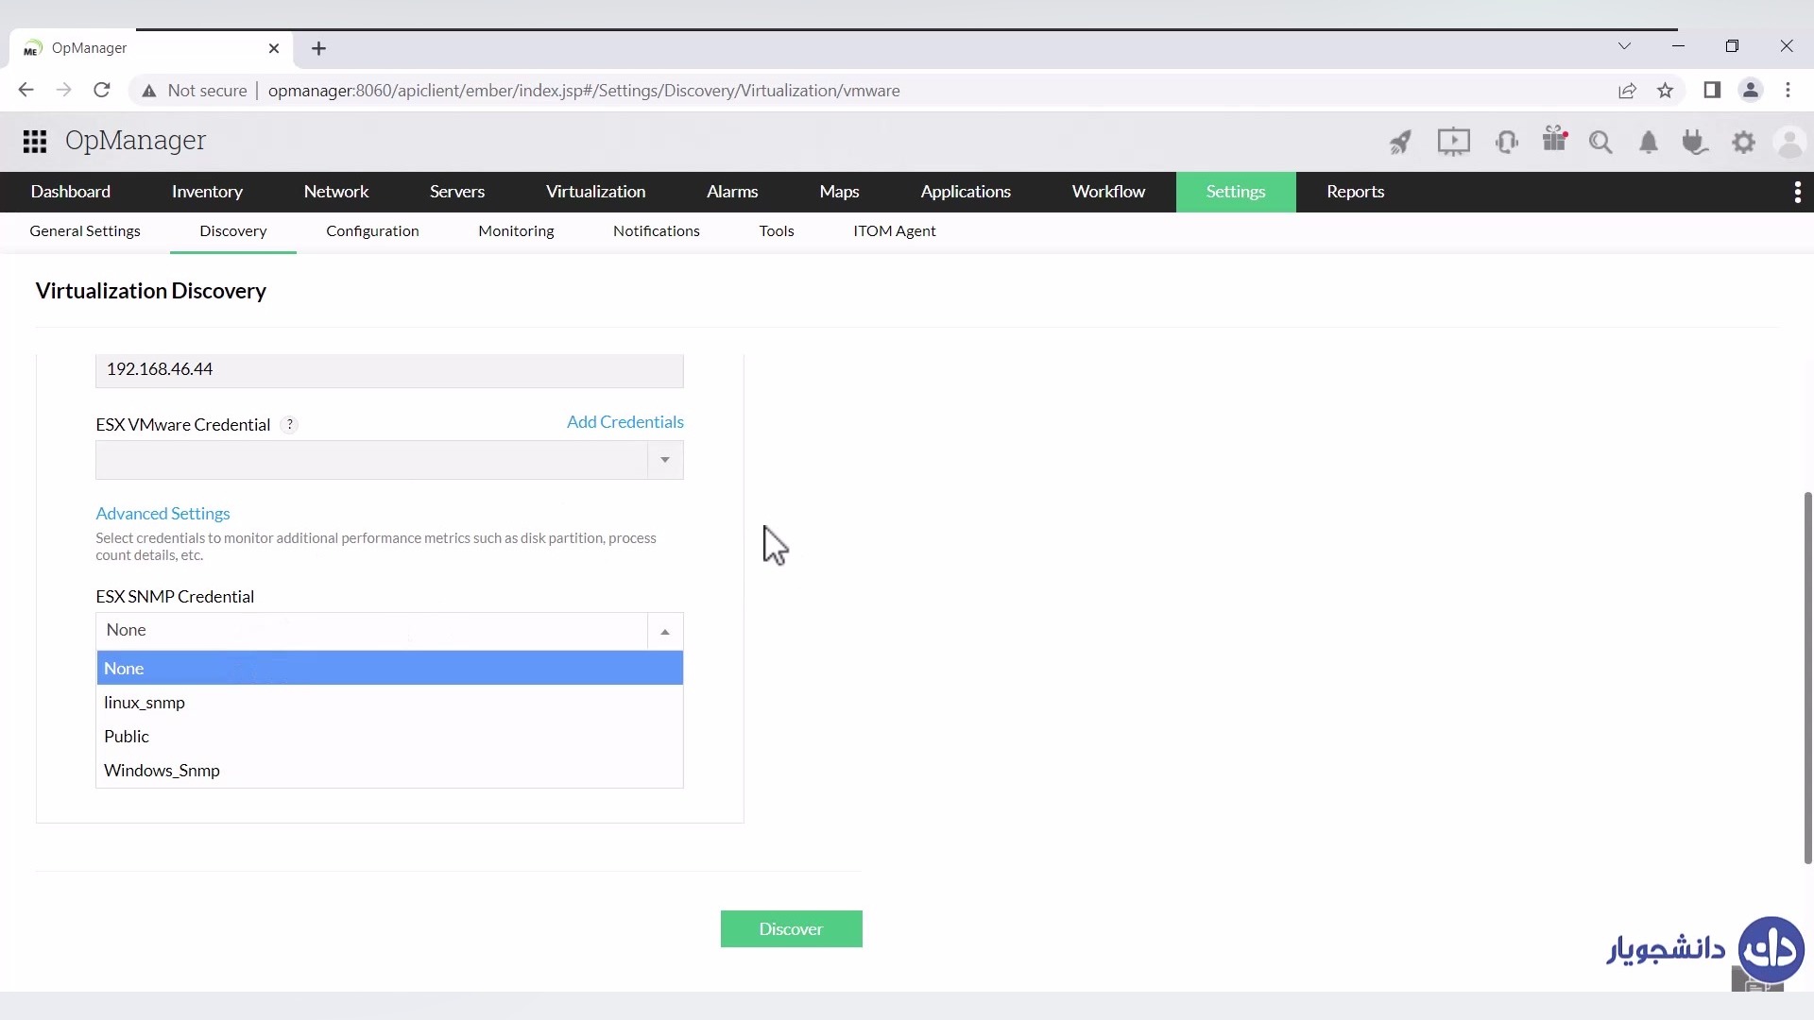Click the IP address field showing 192.168.46.44

tap(389, 369)
